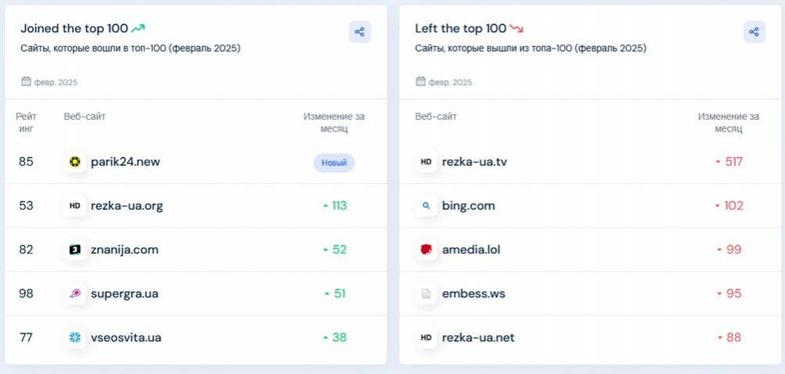785x374 pixels.
Task: Click the rezka-ua.tv HD favicon
Action: click(427, 163)
